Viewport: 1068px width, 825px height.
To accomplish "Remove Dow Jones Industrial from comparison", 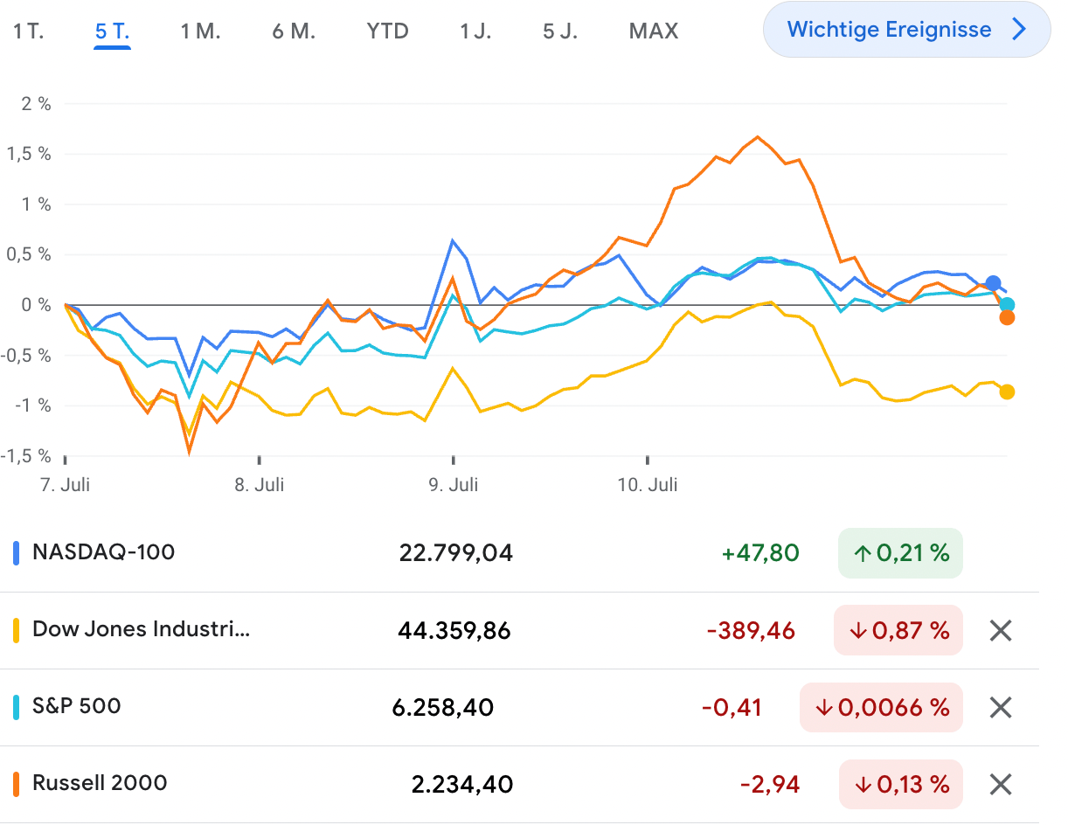I will (1000, 630).
